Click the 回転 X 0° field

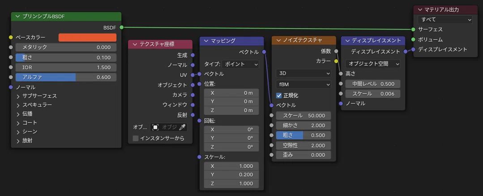point(231,129)
